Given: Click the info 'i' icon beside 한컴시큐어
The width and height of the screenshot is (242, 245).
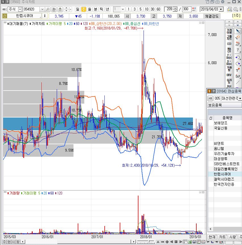Looking at the screenshot, I should point(45,16).
